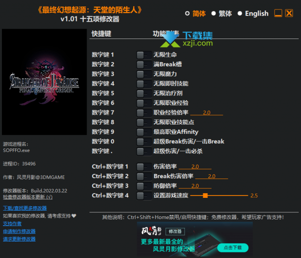Open 支持作者 link
This screenshot has width=301, height=258.
pos(12,224)
